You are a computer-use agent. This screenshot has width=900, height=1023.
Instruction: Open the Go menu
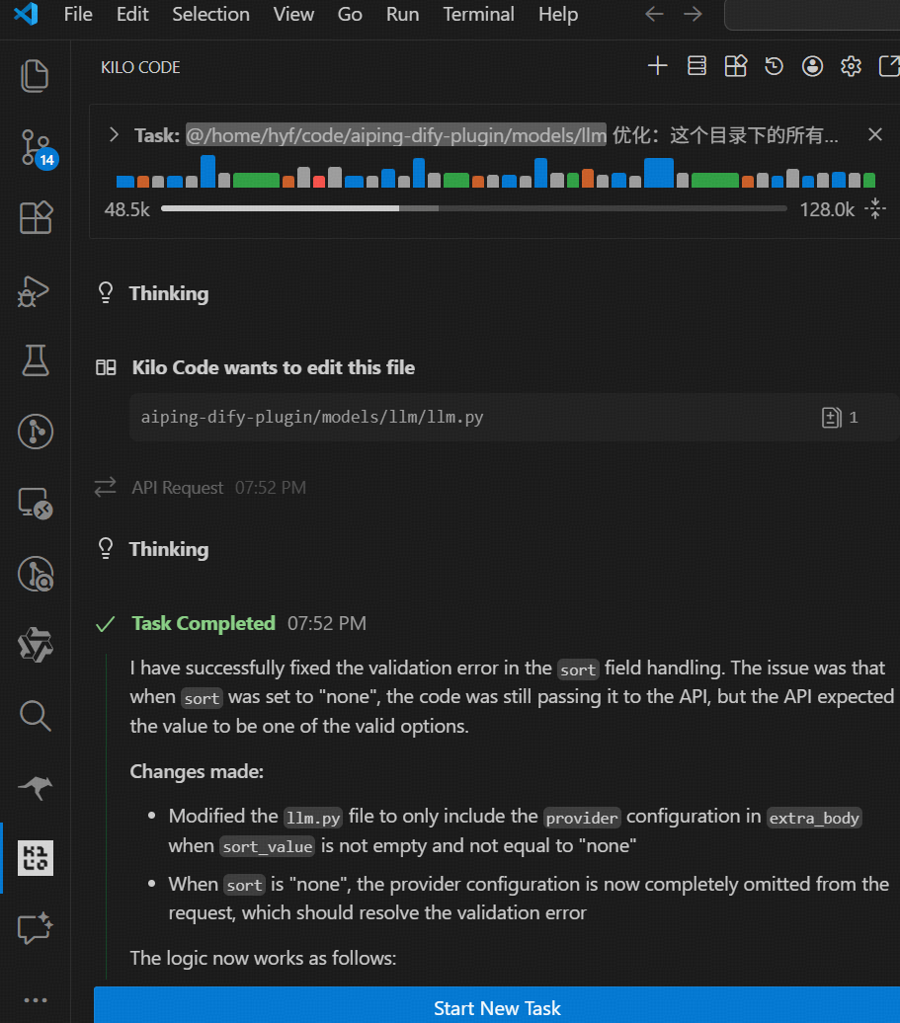coord(350,14)
